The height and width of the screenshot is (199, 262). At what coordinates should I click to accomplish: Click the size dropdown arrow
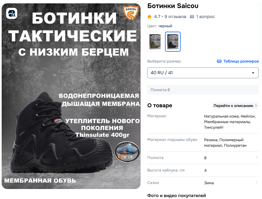coord(253,73)
